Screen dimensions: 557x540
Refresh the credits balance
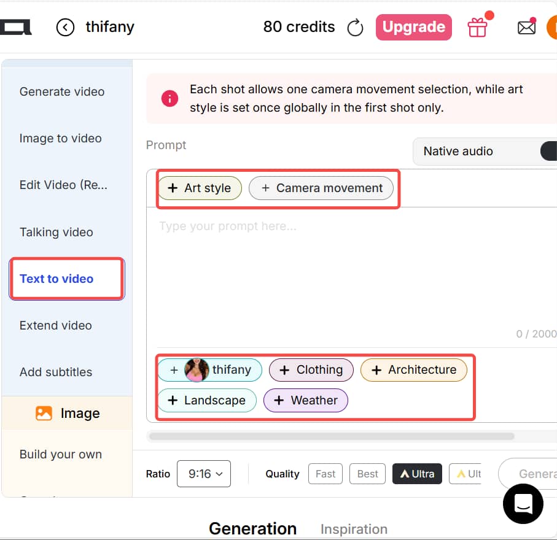point(355,27)
